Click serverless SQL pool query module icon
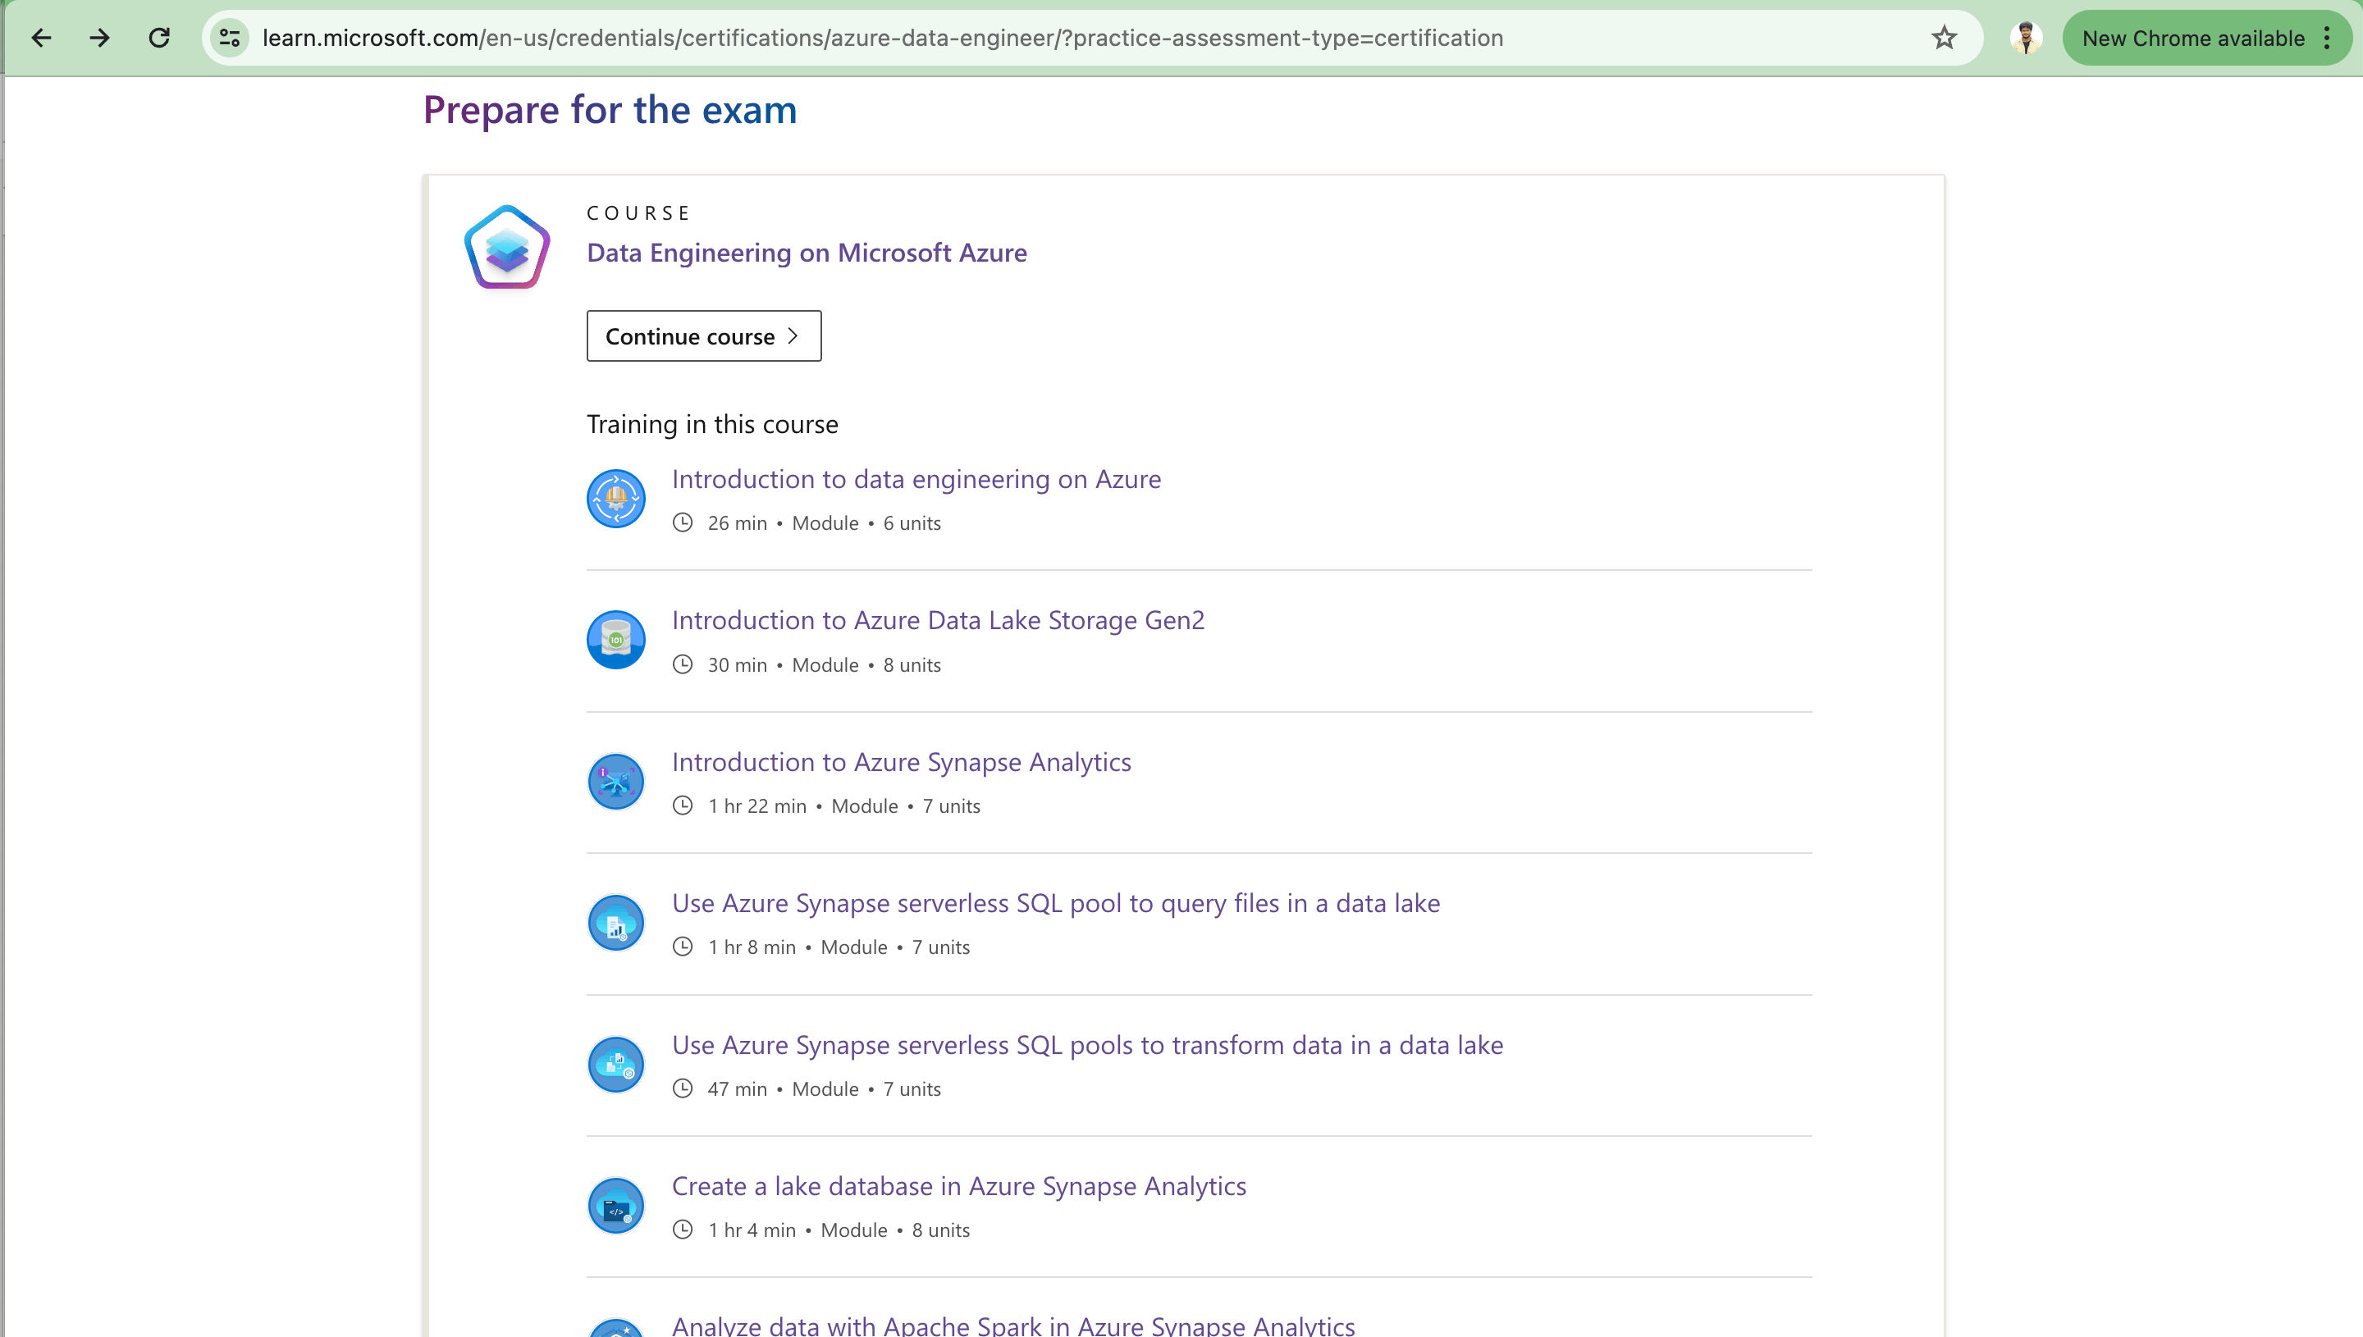The width and height of the screenshot is (2363, 1337). click(x=615, y=923)
